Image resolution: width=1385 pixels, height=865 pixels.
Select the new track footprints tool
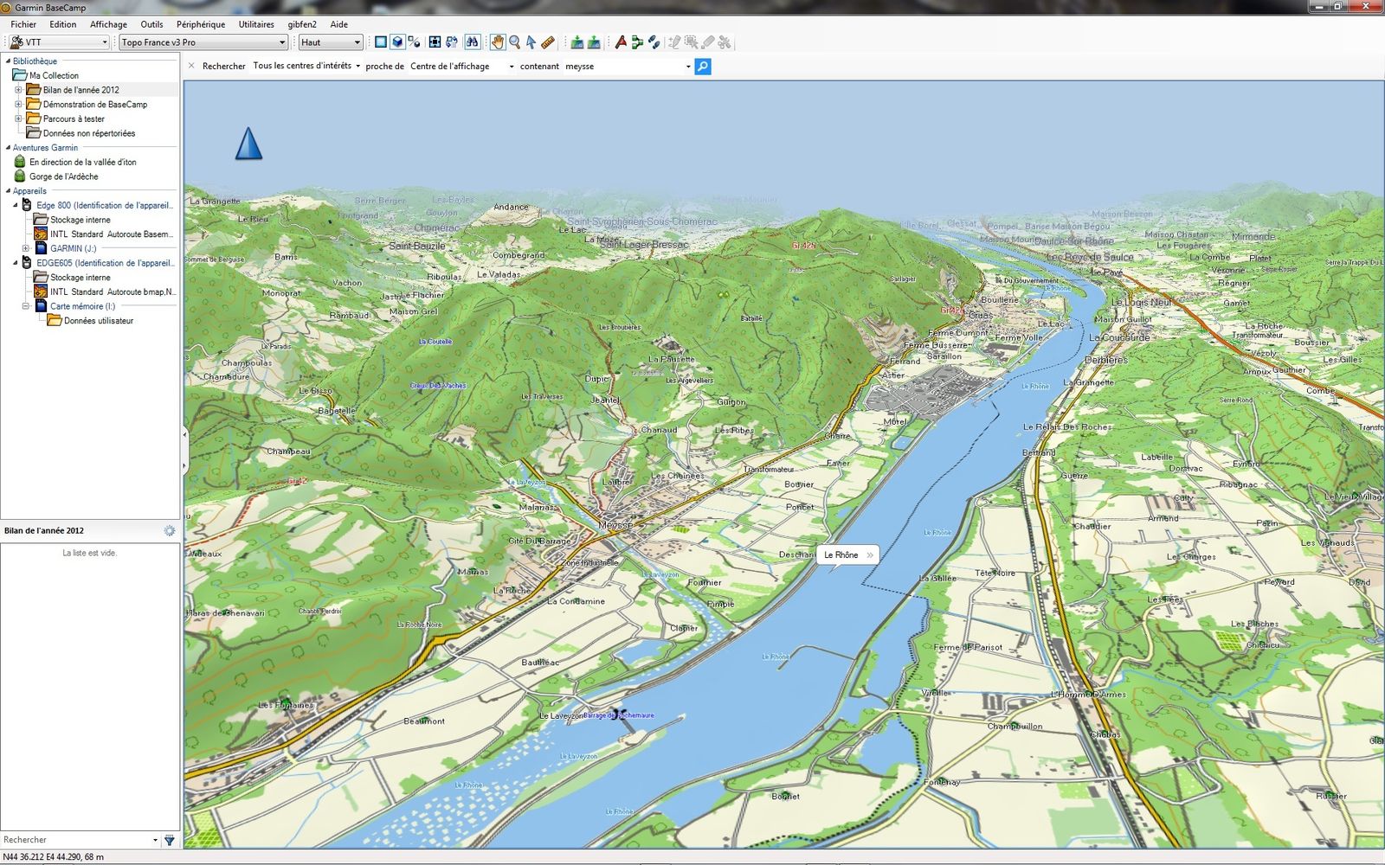654,42
